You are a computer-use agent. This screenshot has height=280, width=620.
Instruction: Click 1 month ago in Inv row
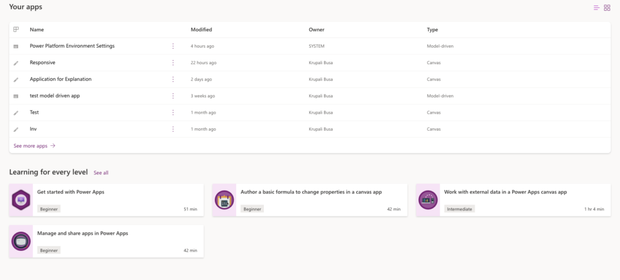tap(203, 129)
